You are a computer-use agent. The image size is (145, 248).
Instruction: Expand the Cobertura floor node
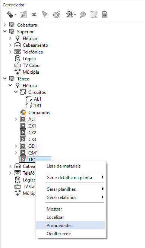click(x=5, y=25)
